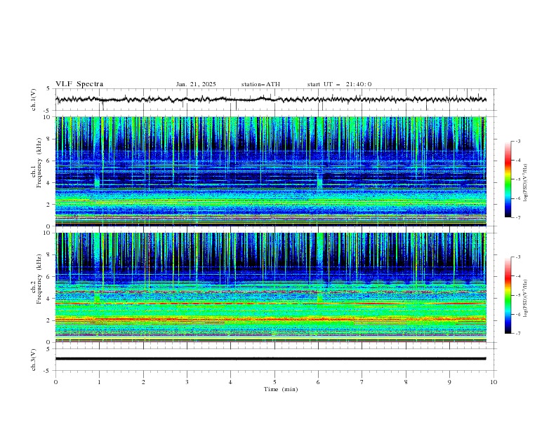This screenshot has width=556, height=429.
Task: Click the "Time (min)" axis title
Action: [x=281, y=389]
